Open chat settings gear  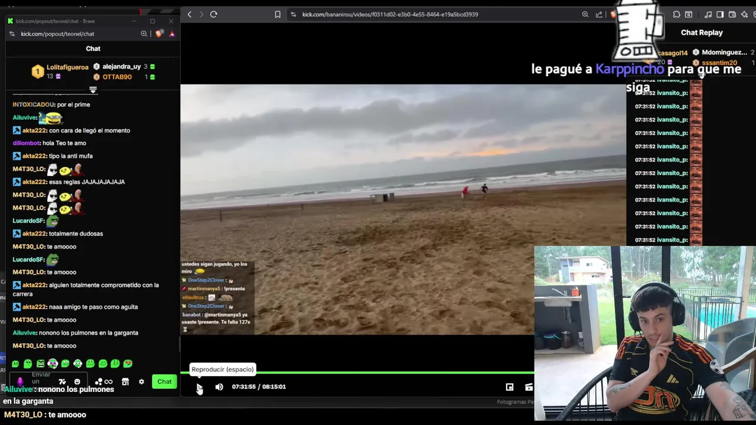click(x=141, y=382)
